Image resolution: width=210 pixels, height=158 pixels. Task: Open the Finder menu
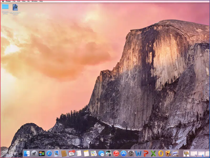[x=8, y=1]
